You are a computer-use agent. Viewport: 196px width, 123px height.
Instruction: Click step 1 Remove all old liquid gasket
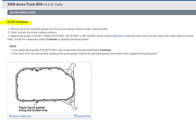coord(58,29)
